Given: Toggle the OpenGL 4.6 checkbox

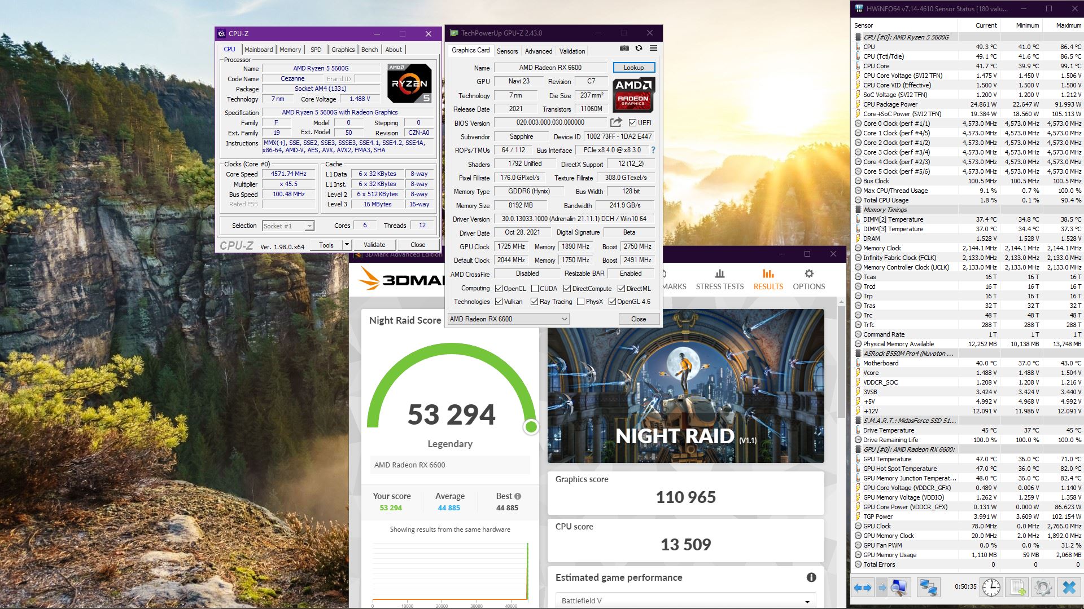Looking at the screenshot, I should tap(612, 302).
